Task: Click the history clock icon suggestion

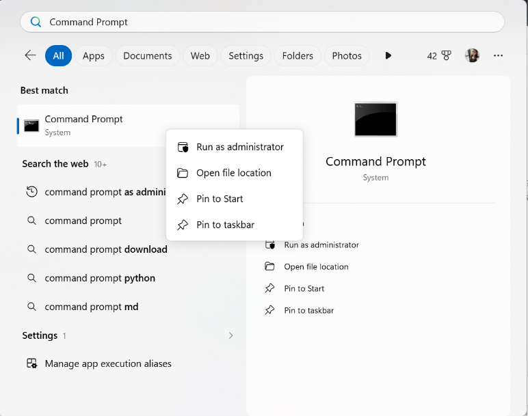Action: coord(31,192)
